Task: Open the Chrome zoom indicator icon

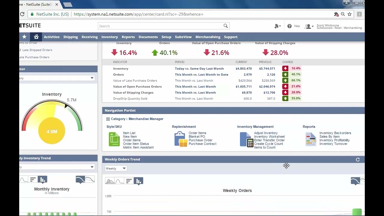Action: [343, 14]
